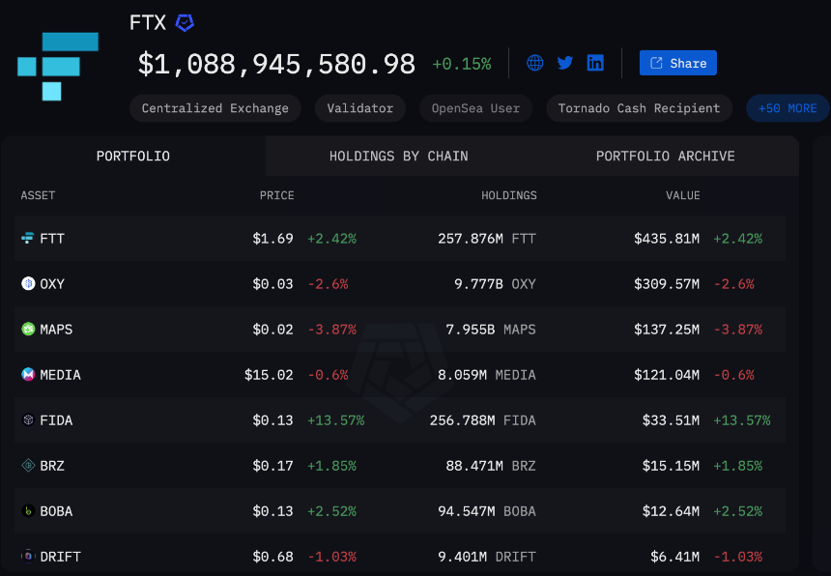Click the VALUE column header
This screenshot has height=576, width=831.
(682, 195)
